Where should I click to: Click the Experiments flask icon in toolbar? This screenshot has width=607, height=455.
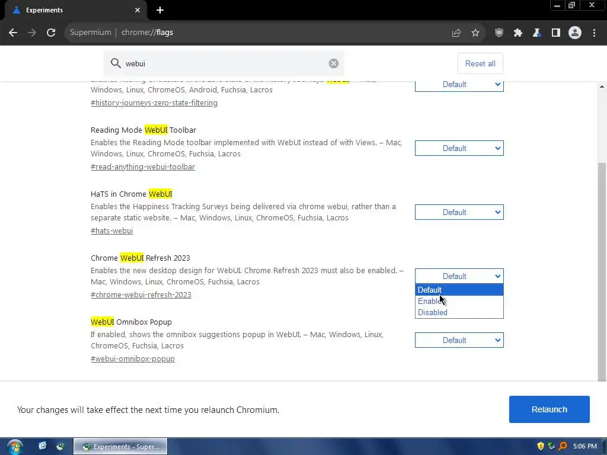[x=537, y=33]
